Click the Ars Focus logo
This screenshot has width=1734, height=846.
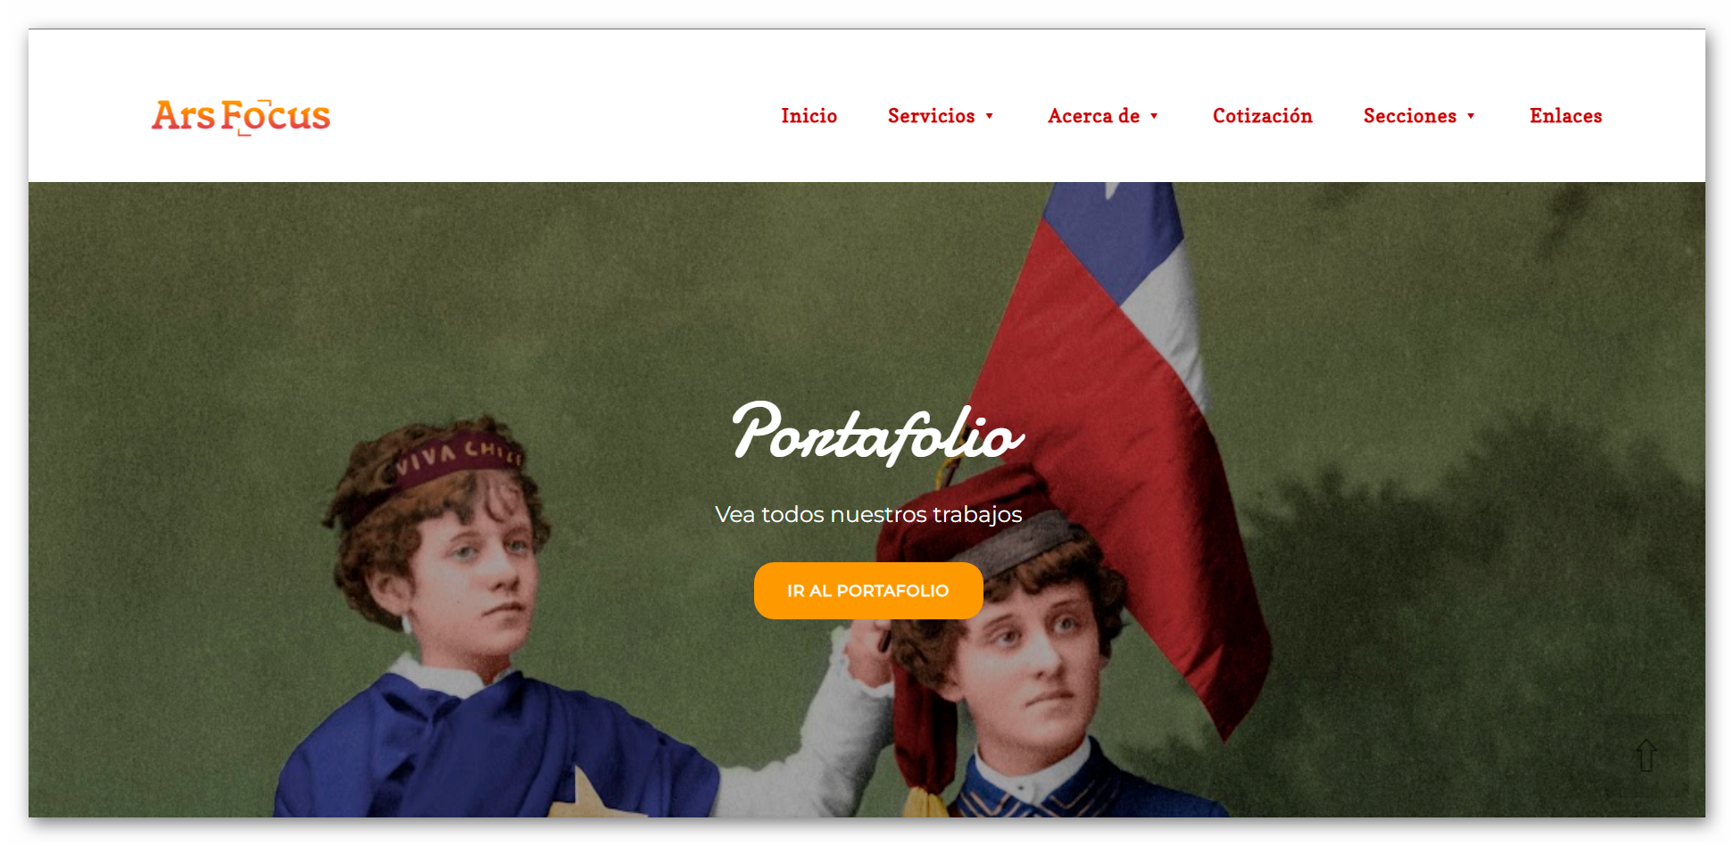click(241, 116)
